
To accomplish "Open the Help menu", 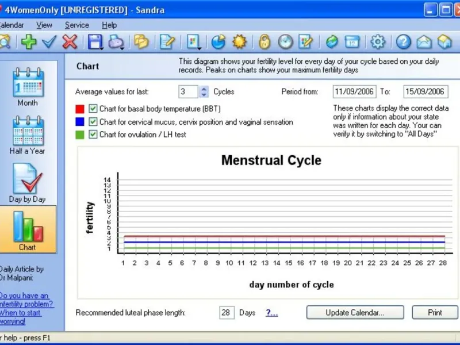I will coord(109,25).
